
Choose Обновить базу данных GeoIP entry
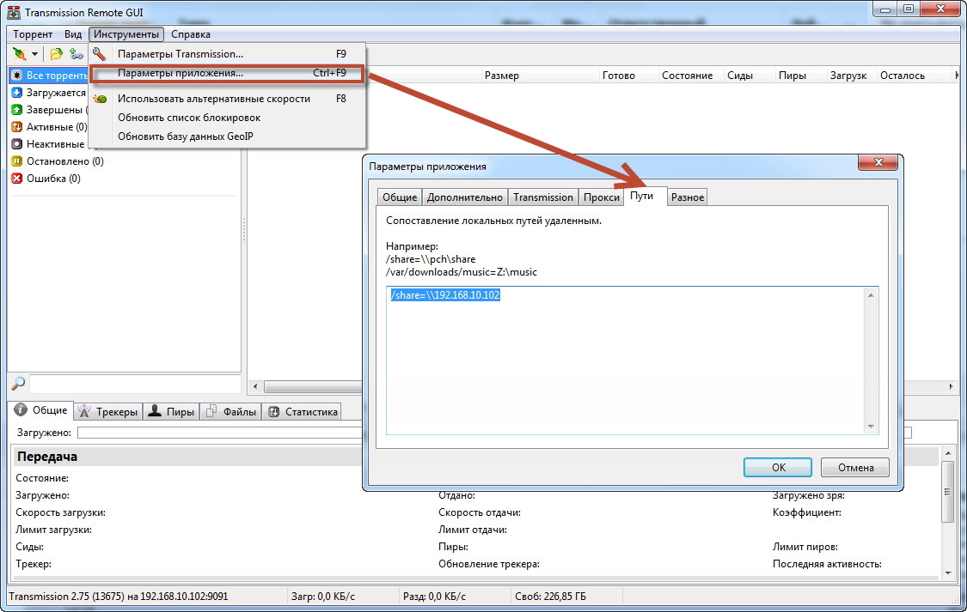(228, 136)
